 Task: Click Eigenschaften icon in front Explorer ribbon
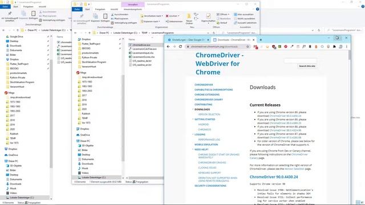208,18
